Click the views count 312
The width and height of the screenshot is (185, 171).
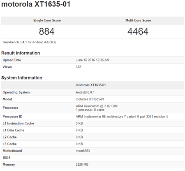click(x=79, y=67)
